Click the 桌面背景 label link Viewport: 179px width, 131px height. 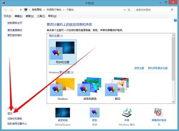coord(63,120)
